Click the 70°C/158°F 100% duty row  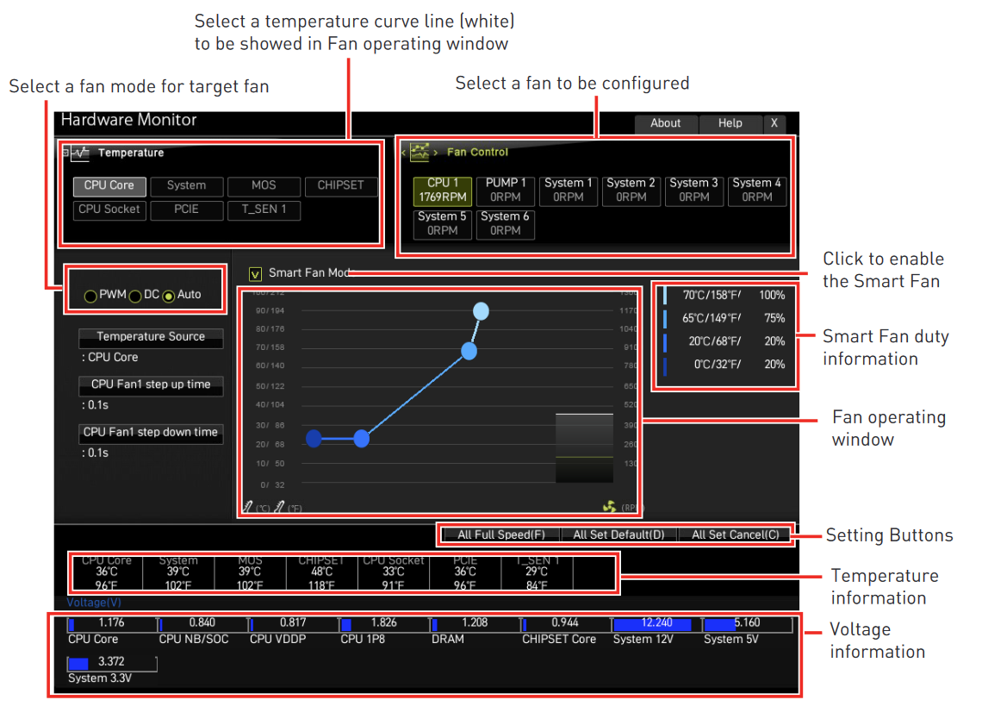click(725, 295)
